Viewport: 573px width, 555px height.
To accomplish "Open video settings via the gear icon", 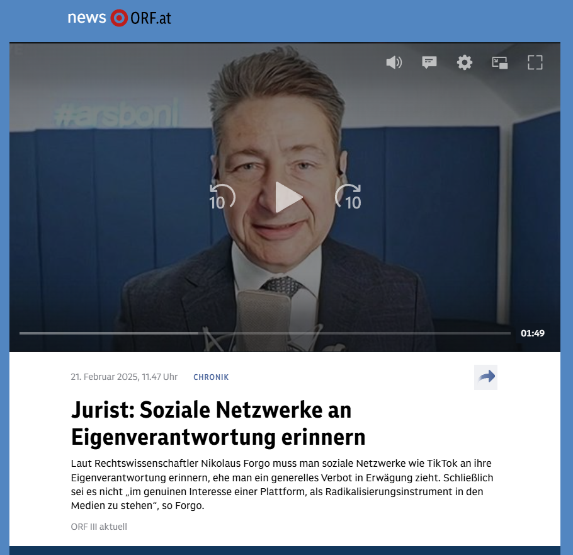I will (465, 62).
